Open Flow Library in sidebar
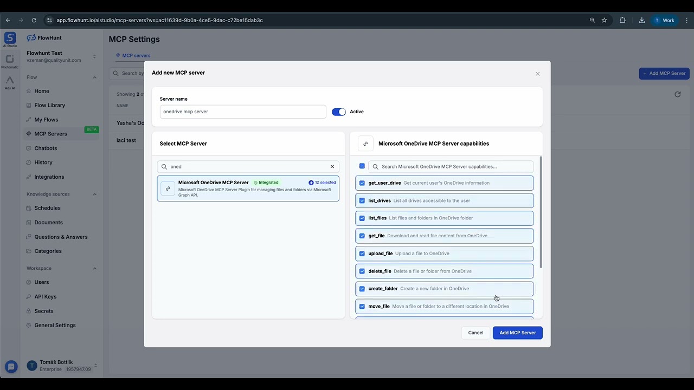 [x=49, y=105]
